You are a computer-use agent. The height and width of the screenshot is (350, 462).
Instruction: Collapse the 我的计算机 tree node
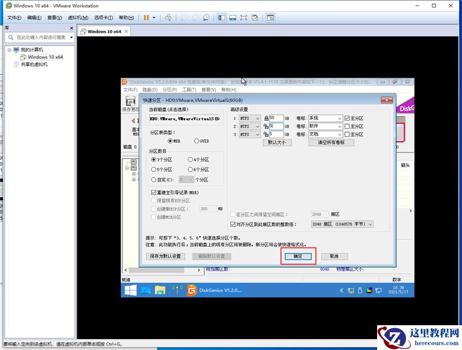coord(9,50)
